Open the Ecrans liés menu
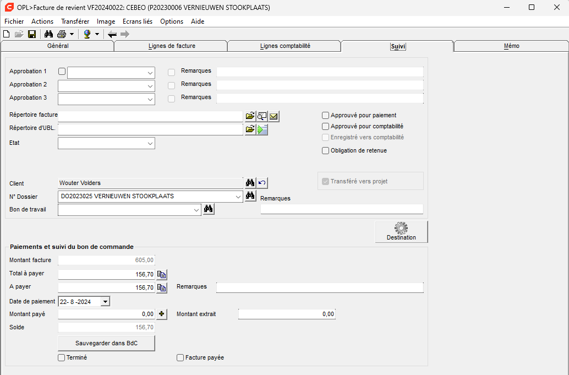Image resolution: width=569 pixels, height=375 pixels. pyautogui.click(x=138, y=21)
